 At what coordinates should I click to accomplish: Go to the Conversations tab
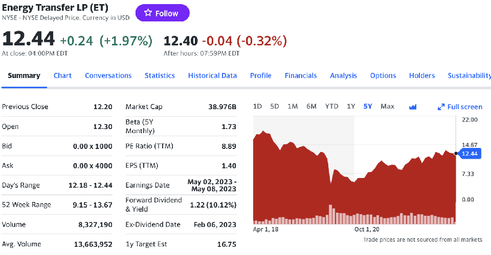108,75
